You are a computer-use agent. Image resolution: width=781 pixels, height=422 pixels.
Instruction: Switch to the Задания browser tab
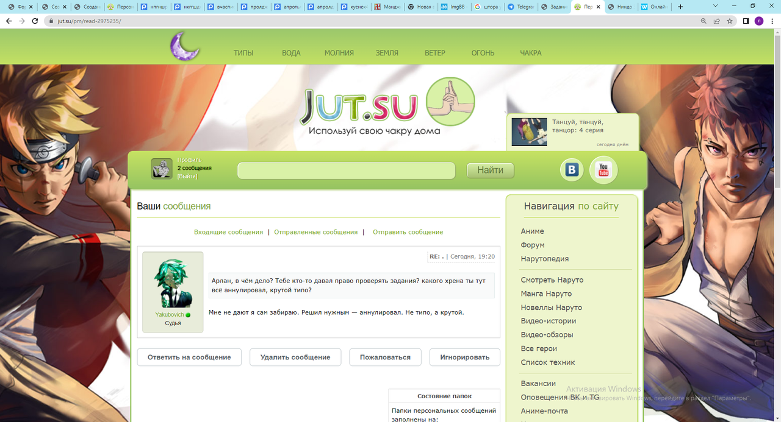point(553,7)
